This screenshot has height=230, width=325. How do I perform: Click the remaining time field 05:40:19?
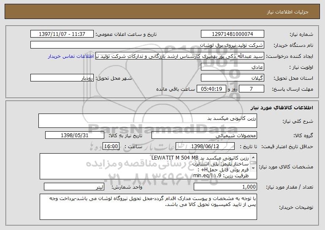(x=211, y=89)
